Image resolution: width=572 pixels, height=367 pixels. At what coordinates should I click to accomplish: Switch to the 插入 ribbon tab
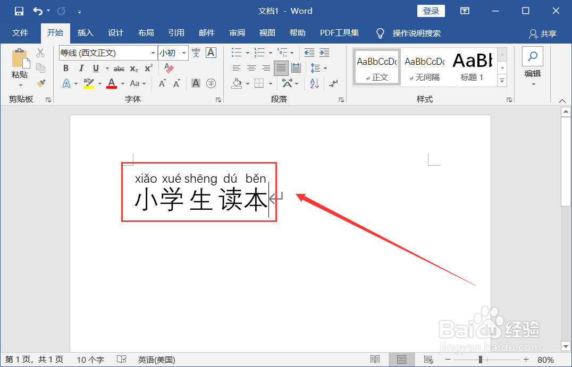(85, 33)
